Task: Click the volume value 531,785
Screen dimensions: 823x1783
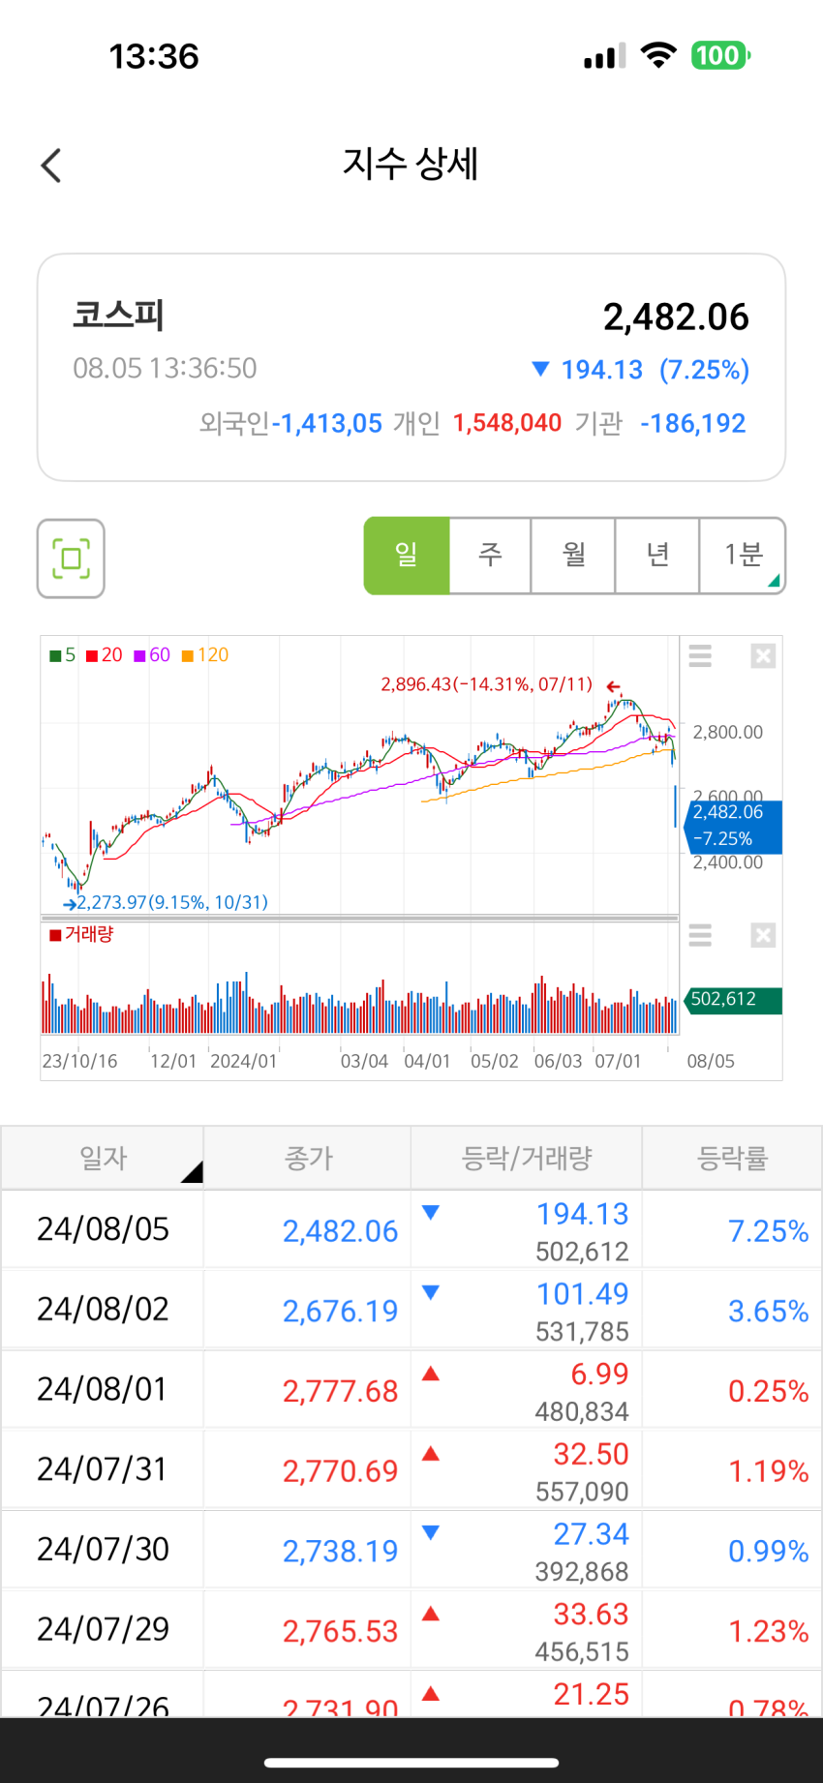Action: 582,1332
